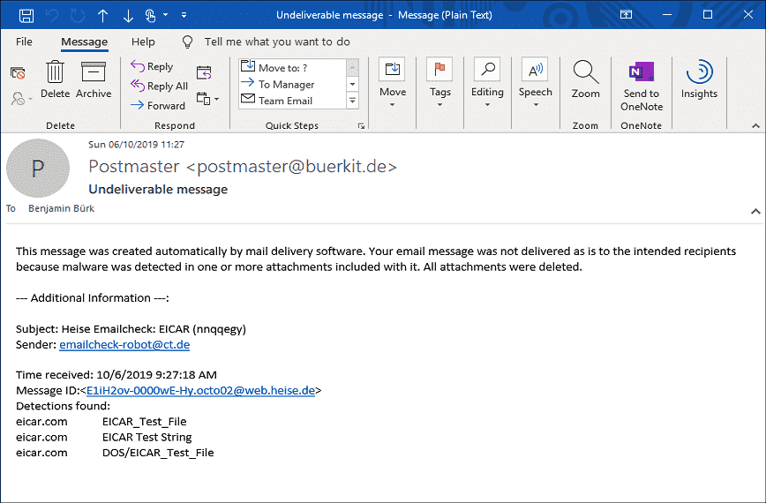The height and width of the screenshot is (503, 766).
Task: Open the File tab
Action: click(x=24, y=41)
